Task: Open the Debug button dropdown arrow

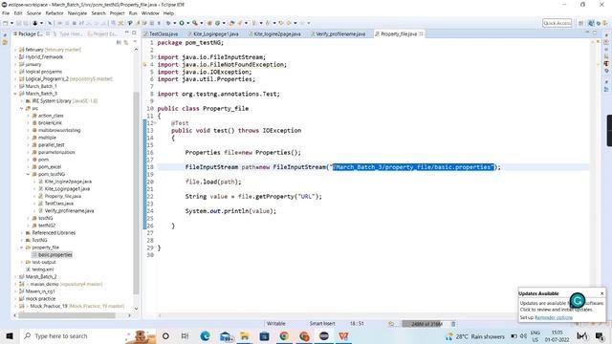Action: (174, 23)
